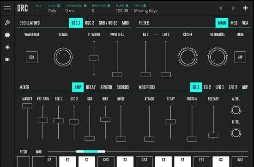Select the filter VCA tab
Viewport: 254px width, 167px height.
[245, 23]
